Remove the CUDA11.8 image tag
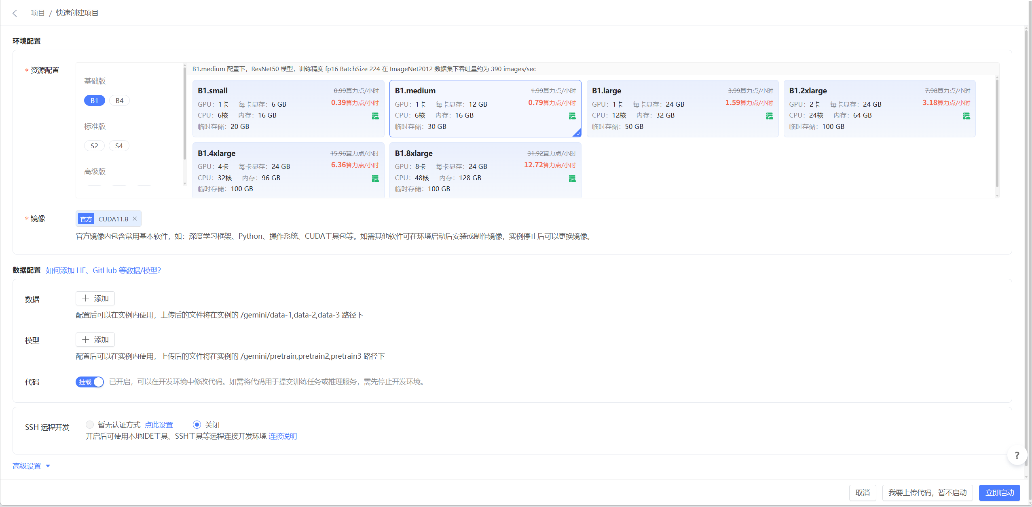The image size is (1032, 507). (x=135, y=219)
